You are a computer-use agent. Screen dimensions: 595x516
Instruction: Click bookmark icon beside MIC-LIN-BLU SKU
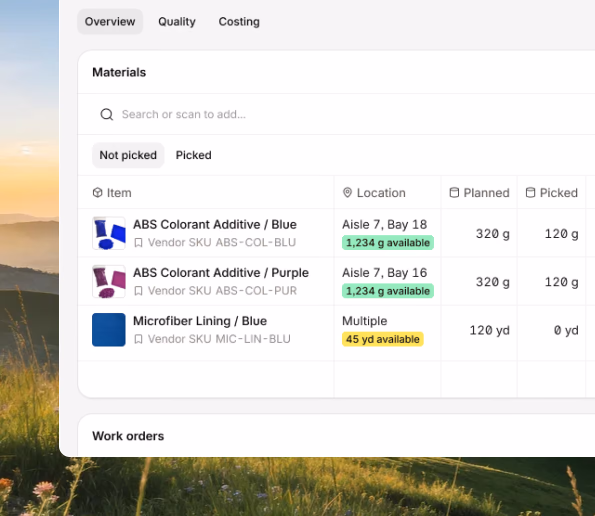(138, 339)
